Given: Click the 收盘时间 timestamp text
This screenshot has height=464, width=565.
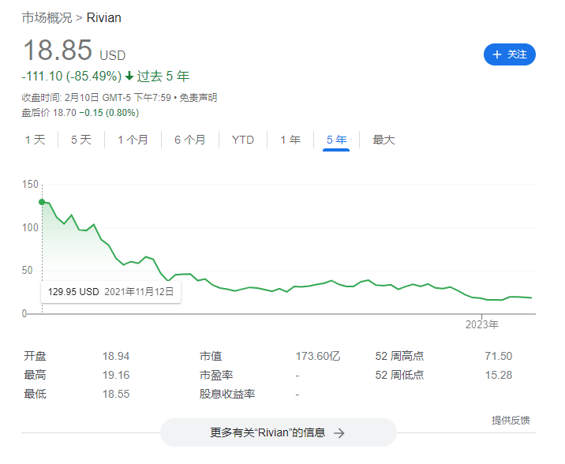Looking at the screenshot, I should pos(96,98).
